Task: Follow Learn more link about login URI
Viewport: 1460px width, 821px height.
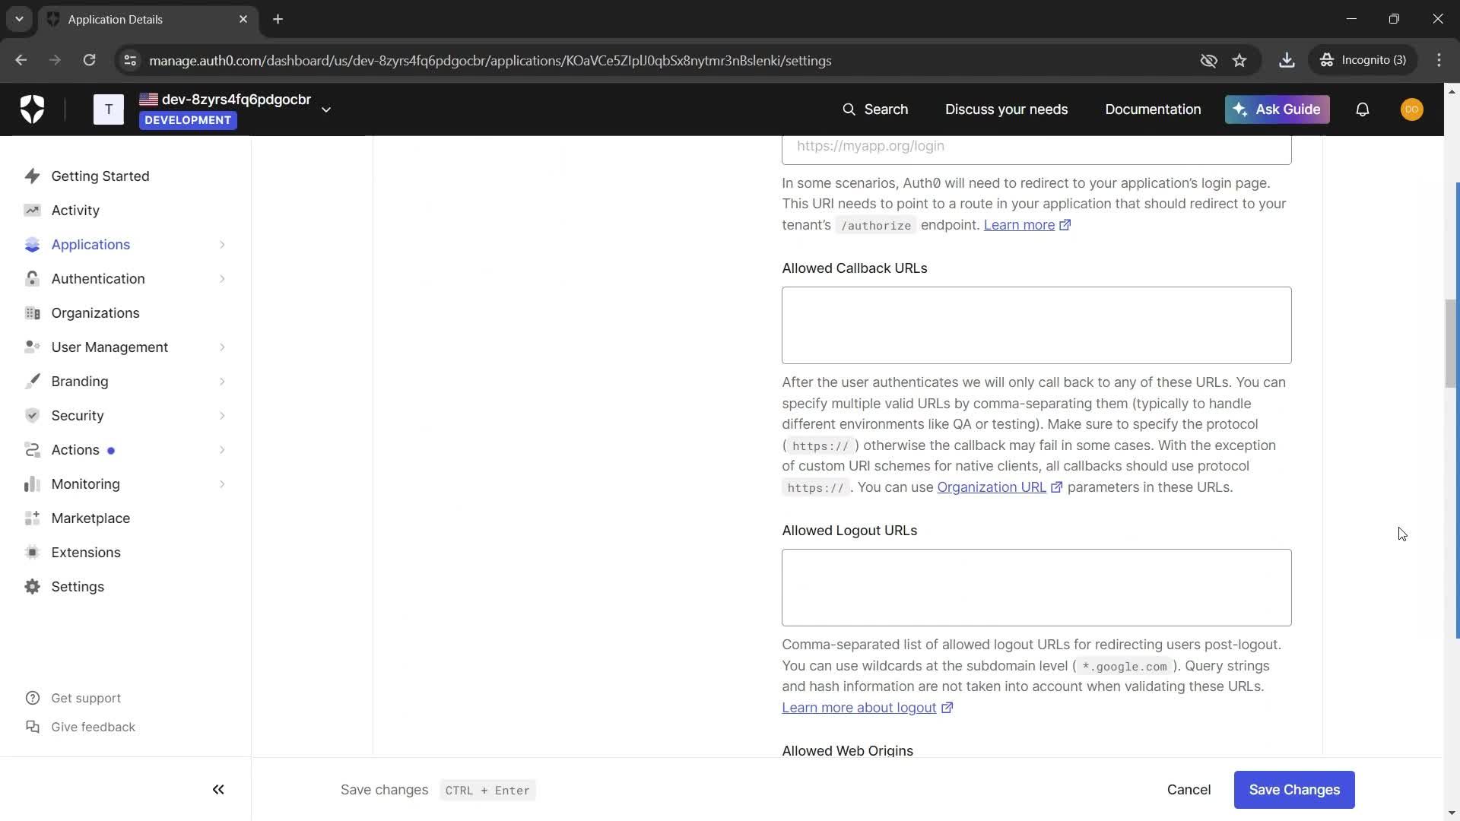Action: [x=1027, y=225]
